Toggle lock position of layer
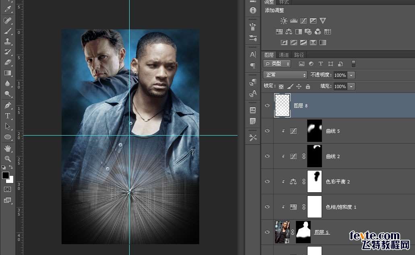Viewport: 415px width, 255px height. [x=299, y=86]
